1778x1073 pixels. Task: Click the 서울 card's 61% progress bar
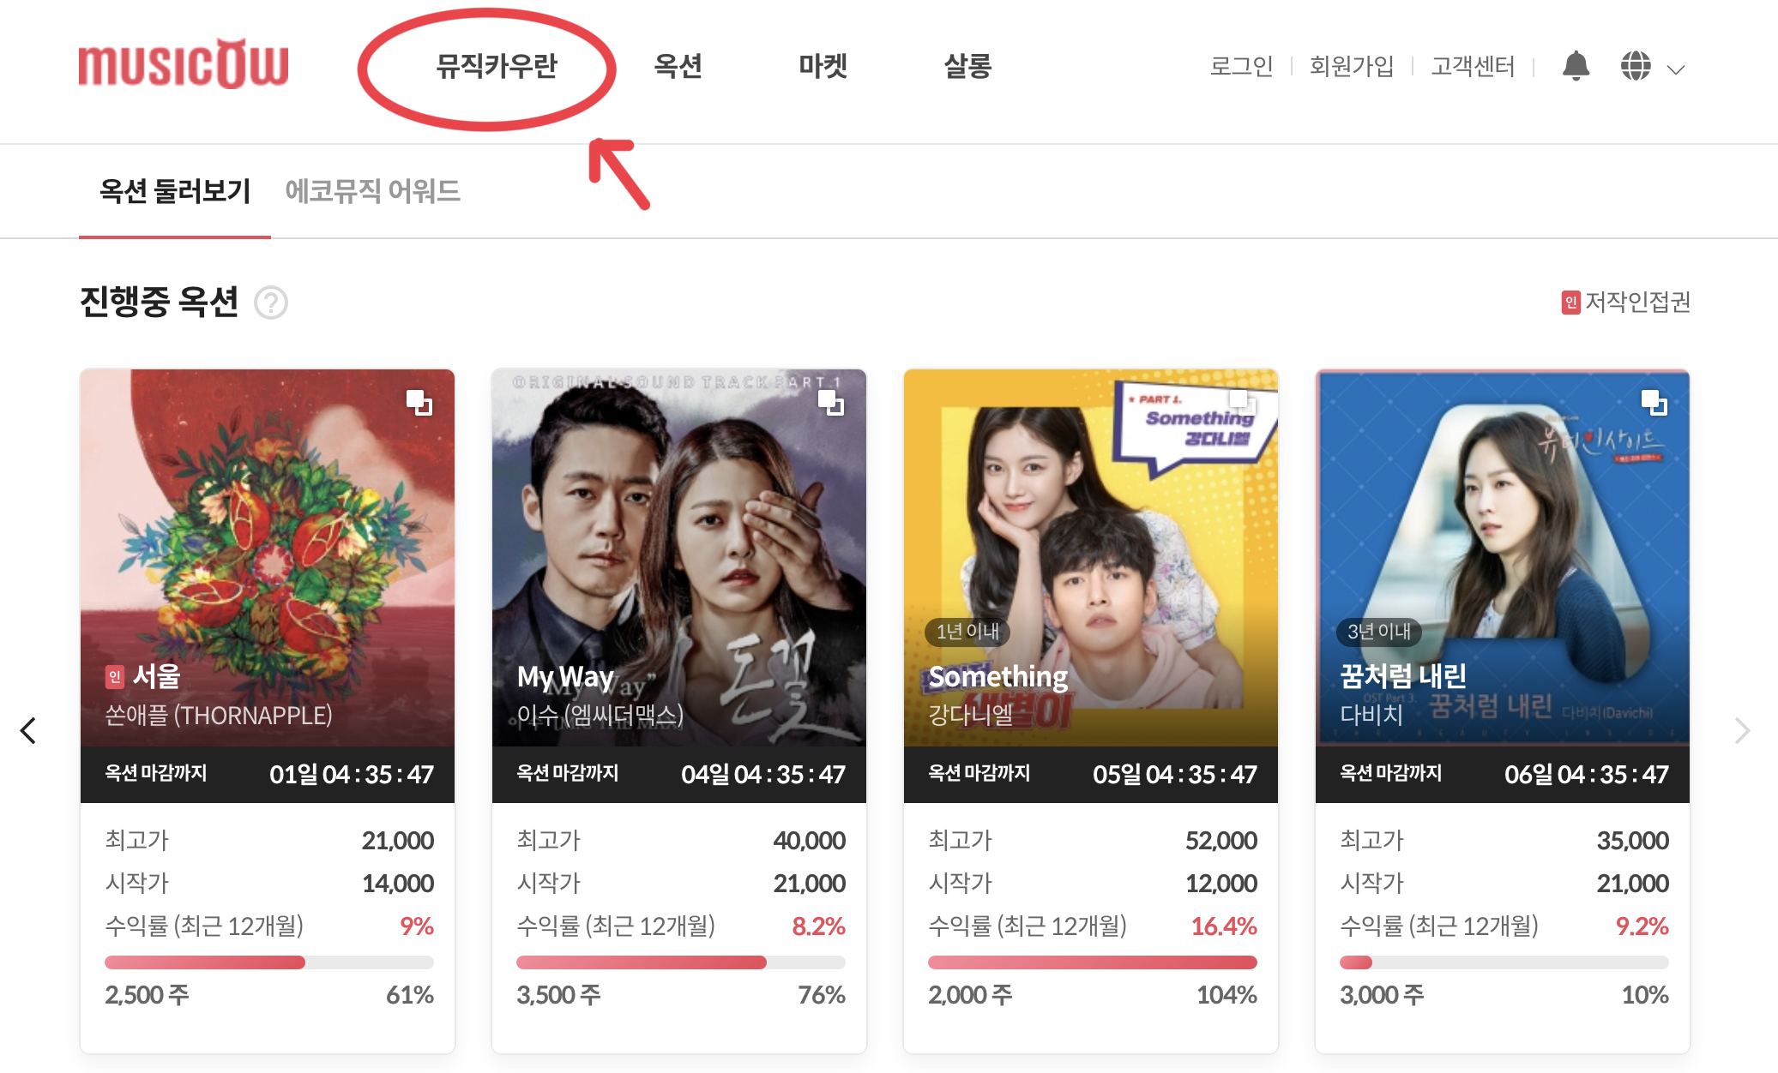[269, 962]
